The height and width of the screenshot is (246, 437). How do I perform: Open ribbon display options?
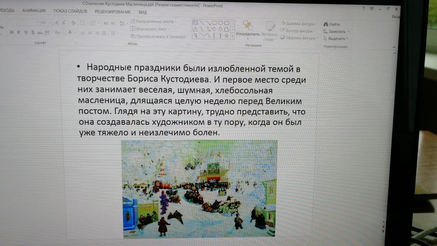coord(372,9)
